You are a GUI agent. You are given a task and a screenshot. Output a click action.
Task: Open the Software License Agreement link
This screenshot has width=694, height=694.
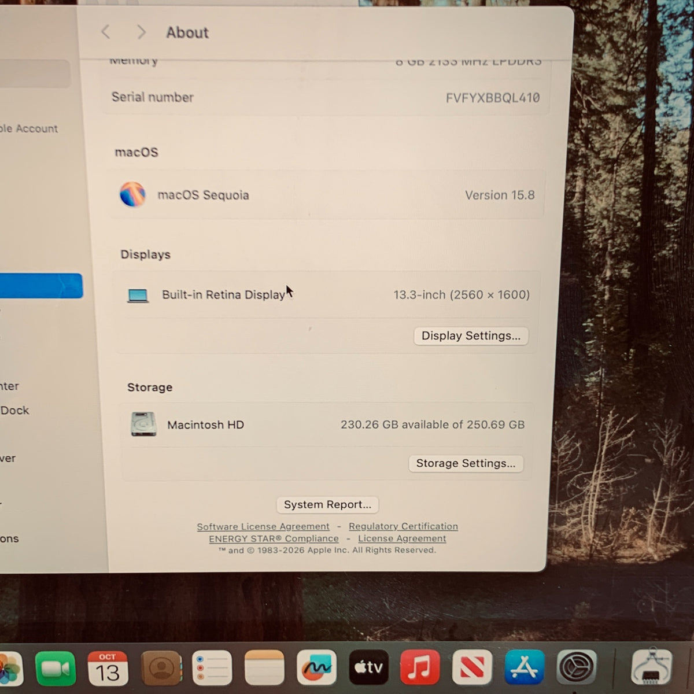pos(263,526)
